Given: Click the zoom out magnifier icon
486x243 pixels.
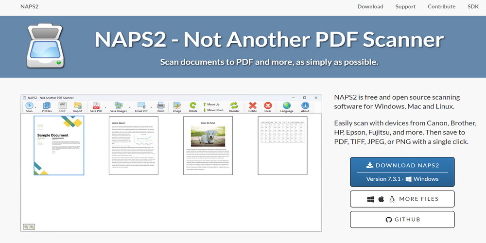Looking at the screenshot, I should pos(26,227).
